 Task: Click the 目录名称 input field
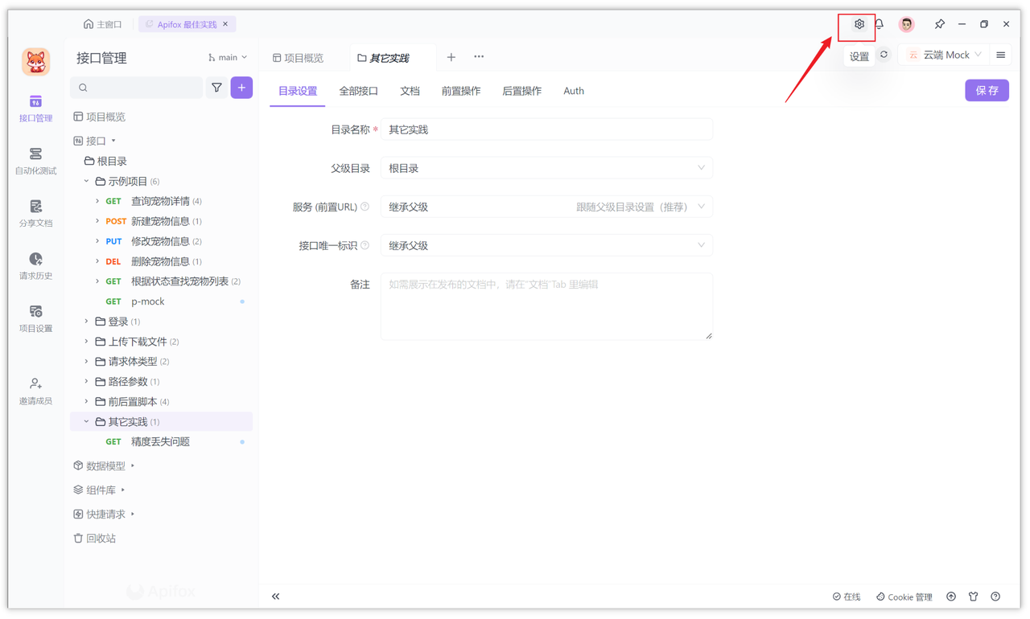[x=546, y=129]
